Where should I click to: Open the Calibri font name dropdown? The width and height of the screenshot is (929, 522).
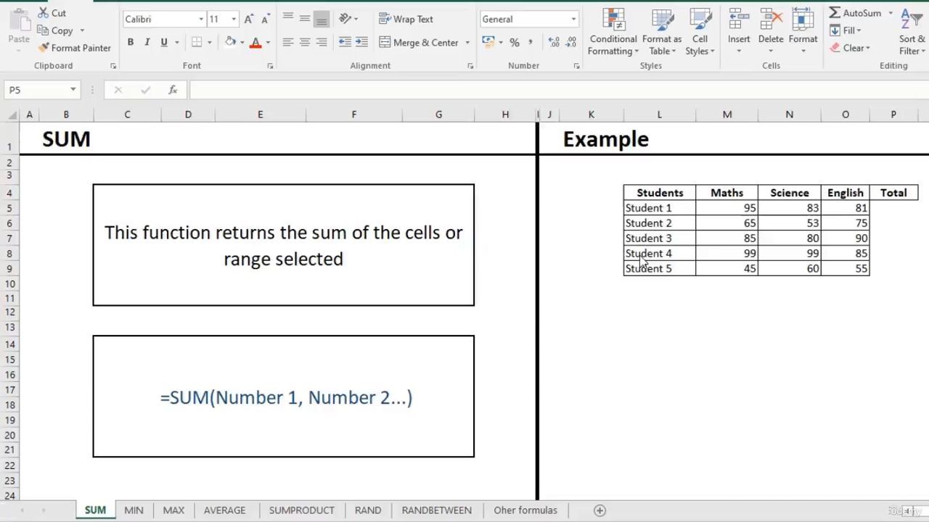click(201, 19)
